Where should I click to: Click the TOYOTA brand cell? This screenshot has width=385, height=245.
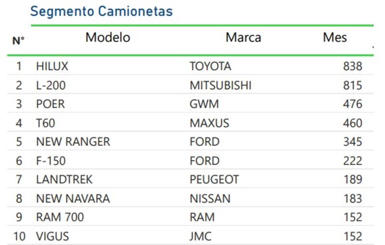coord(210,66)
